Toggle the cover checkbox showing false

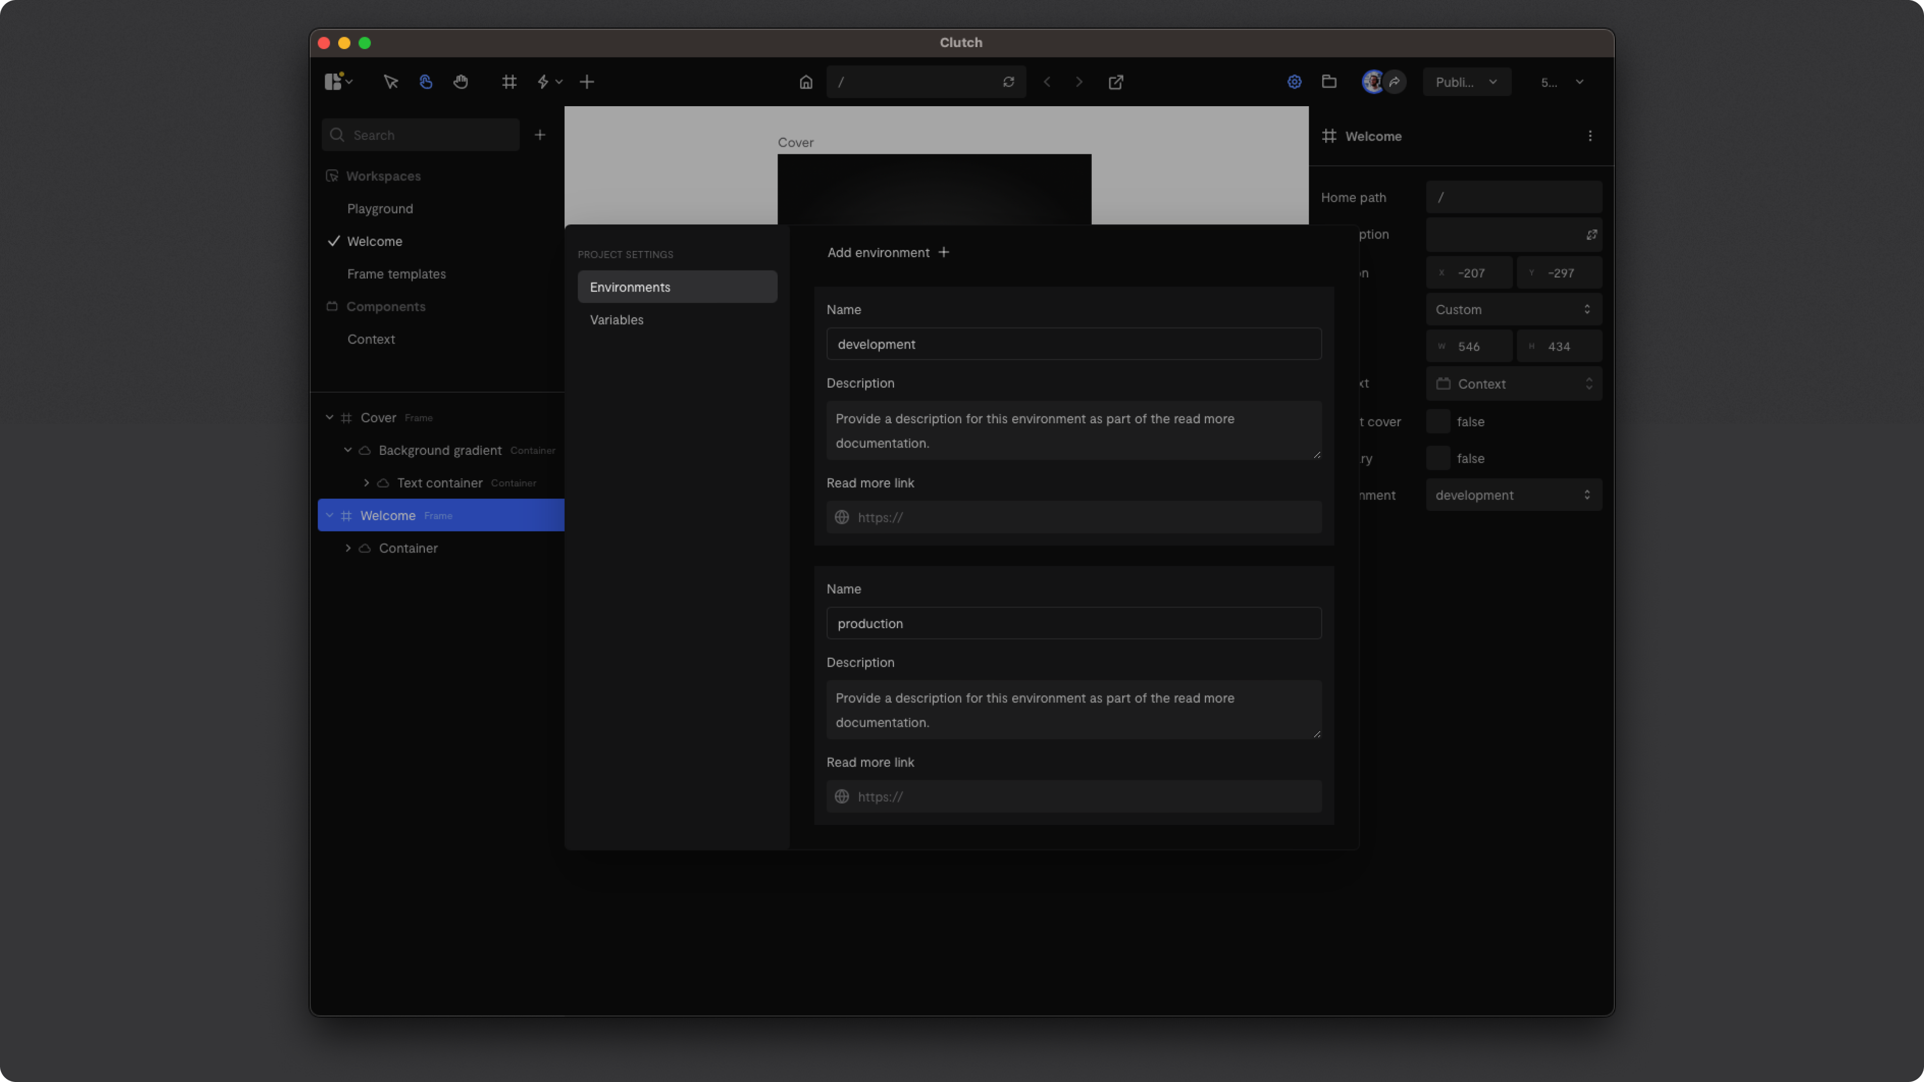pos(1438,422)
